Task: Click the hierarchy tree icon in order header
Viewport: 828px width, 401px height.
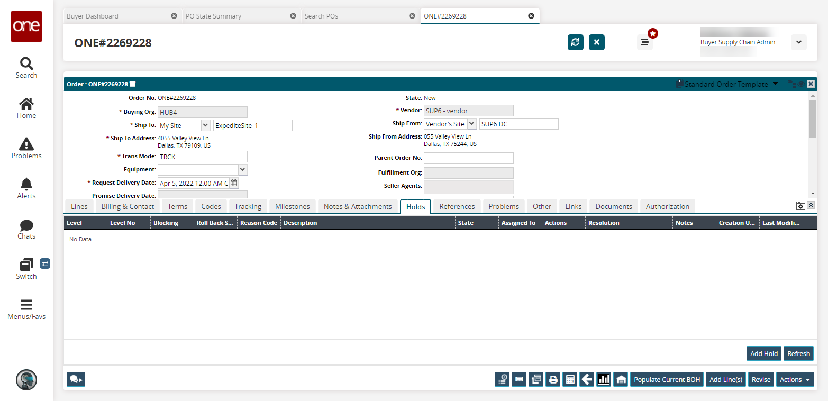Action: [x=791, y=84]
